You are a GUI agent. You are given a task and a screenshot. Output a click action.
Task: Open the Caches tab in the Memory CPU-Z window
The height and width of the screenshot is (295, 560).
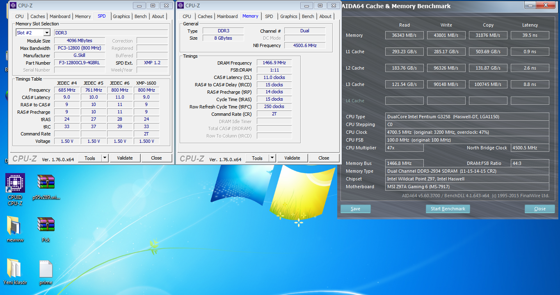click(205, 16)
